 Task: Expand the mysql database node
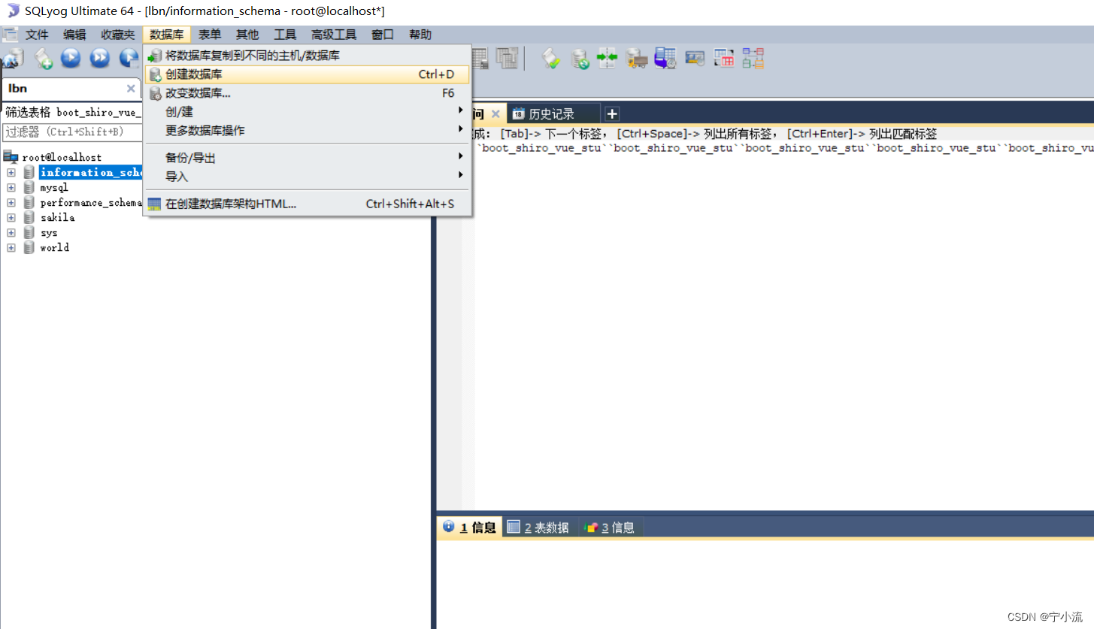11,187
